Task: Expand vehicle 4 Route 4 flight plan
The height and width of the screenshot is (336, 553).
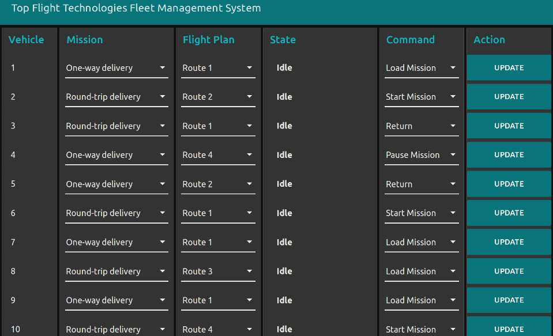Action: tap(218, 155)
